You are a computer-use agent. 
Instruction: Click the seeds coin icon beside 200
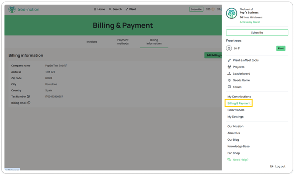click(213, 9)
